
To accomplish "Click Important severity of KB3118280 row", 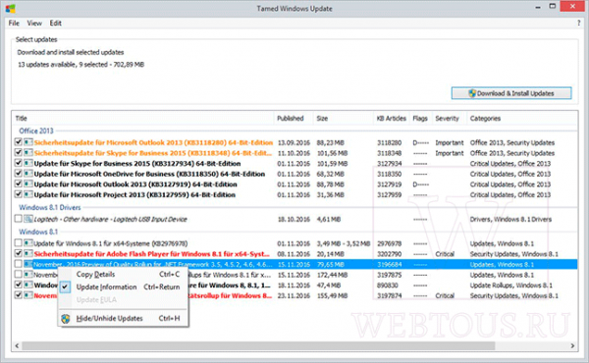I will pyautogui.click(x=450, y=142).
